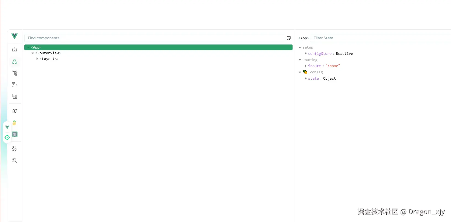Viewport: 451px width, 222px height.
Task: Toggle the floating Vue DevTools panel button
Action: [7, 127]
